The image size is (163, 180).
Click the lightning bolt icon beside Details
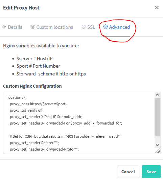[x=4, y=27]
